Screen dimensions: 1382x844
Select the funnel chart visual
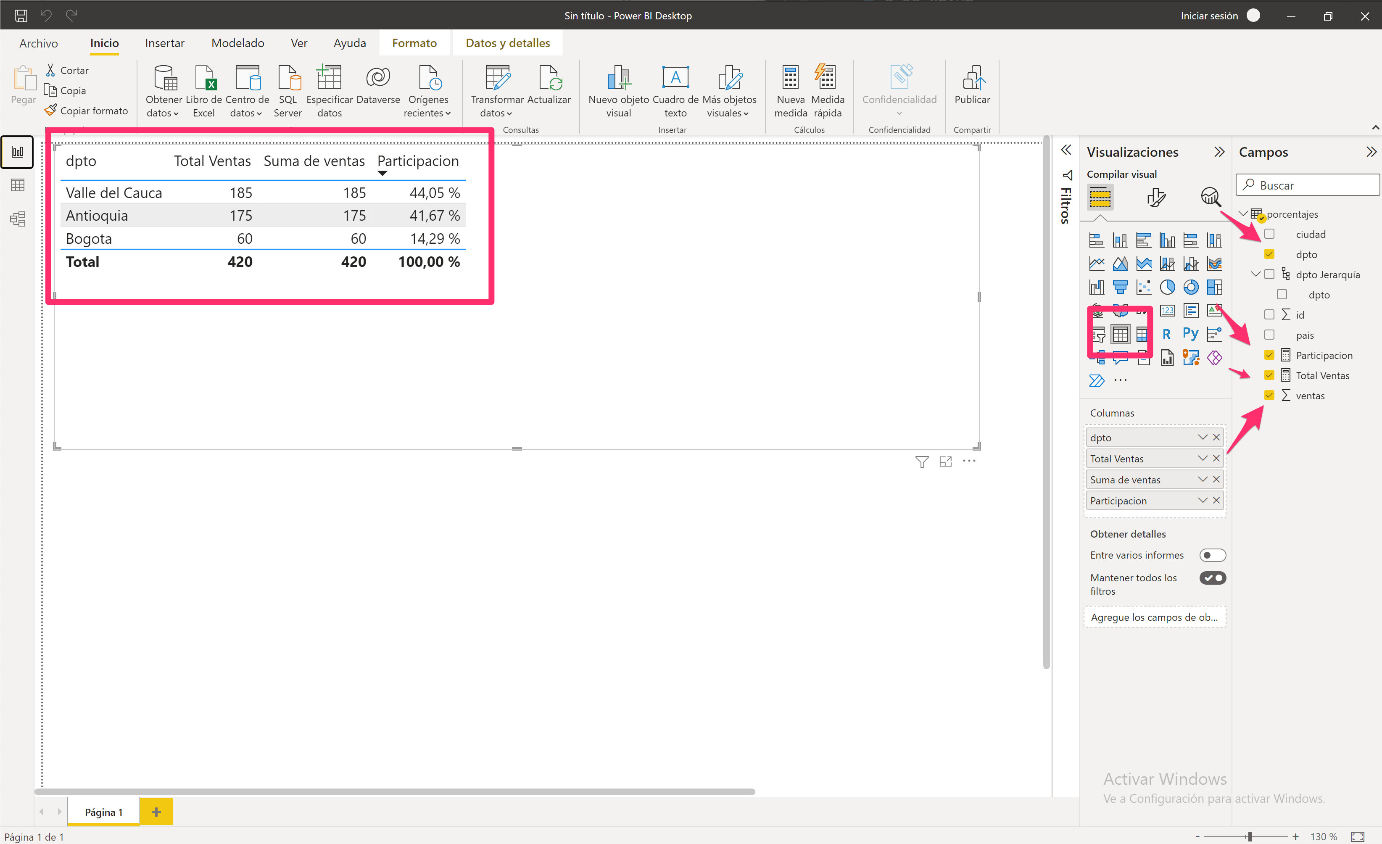(x=1120, y=287)
